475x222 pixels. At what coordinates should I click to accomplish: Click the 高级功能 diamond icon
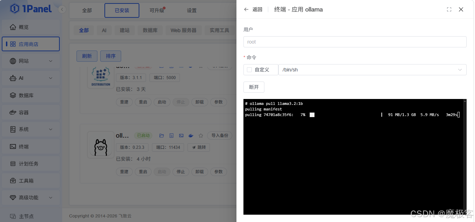[x=13, y=198]
